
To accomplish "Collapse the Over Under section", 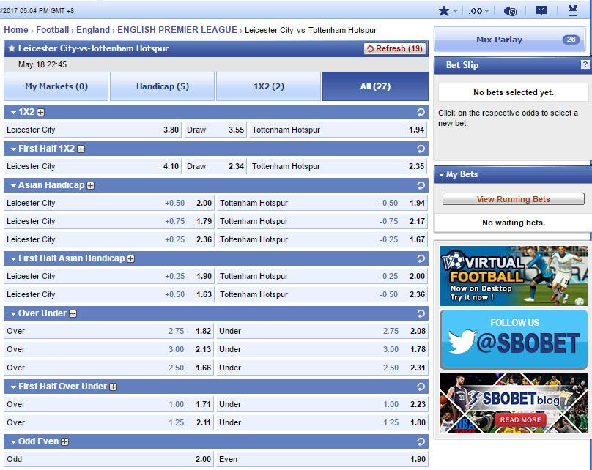I will pyautogui.click(x=13, y=314).
